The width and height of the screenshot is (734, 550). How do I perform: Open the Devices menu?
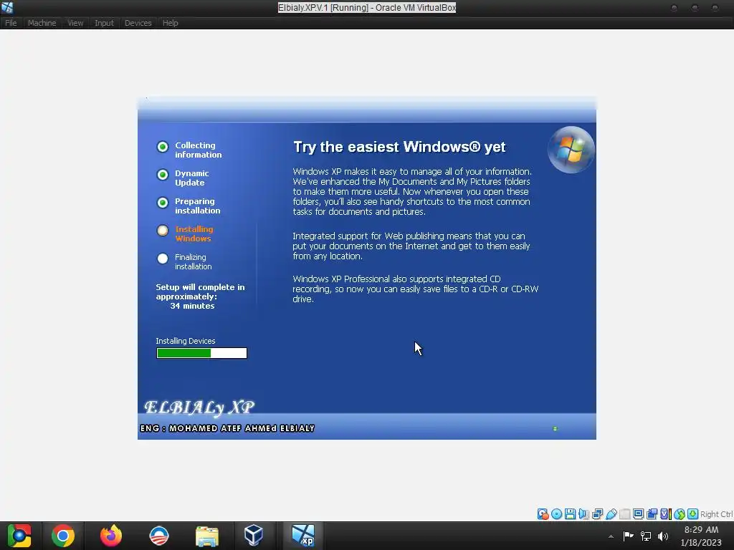point(138,23)
